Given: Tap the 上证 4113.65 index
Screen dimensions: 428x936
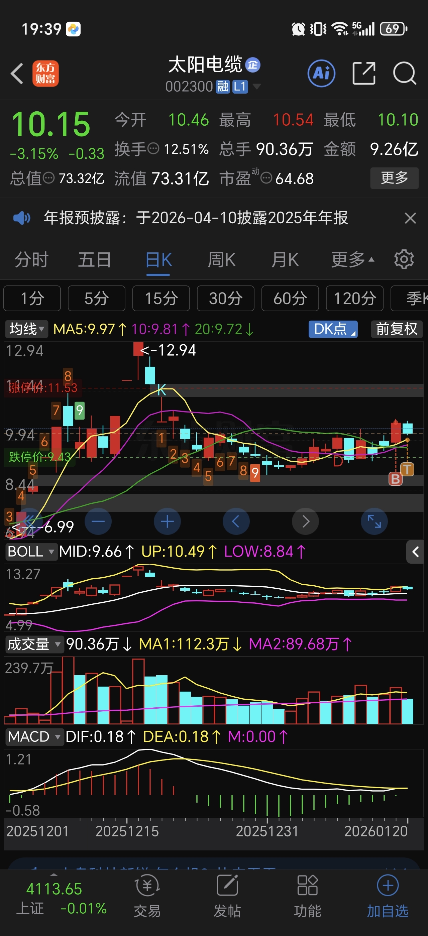Looking at the screenshot, I should pos(62,898).
